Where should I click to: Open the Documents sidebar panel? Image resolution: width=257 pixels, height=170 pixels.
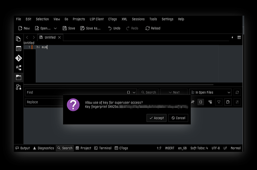18,39
